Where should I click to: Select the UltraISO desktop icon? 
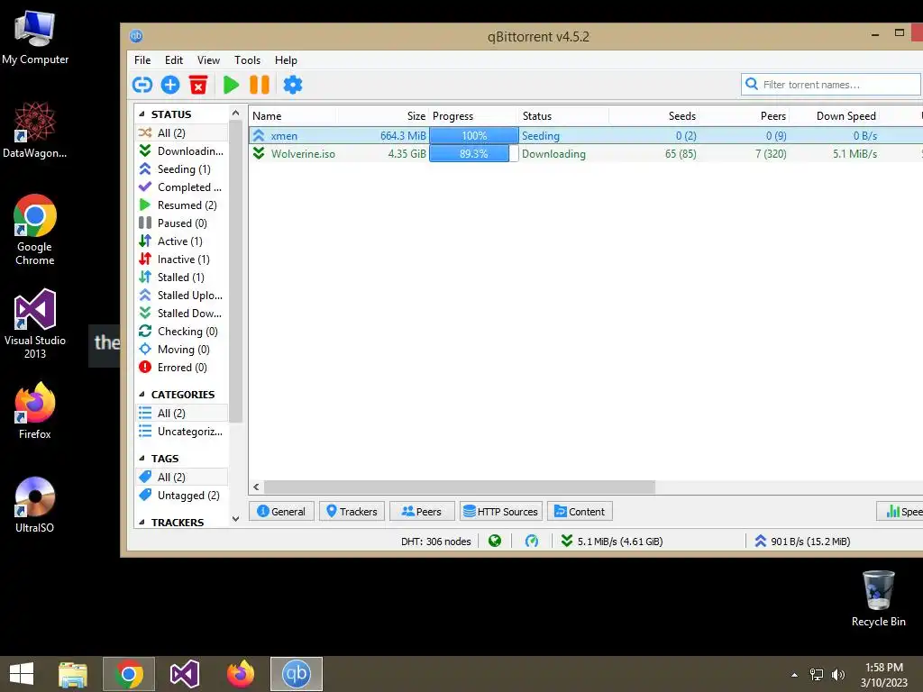point(35,505)
